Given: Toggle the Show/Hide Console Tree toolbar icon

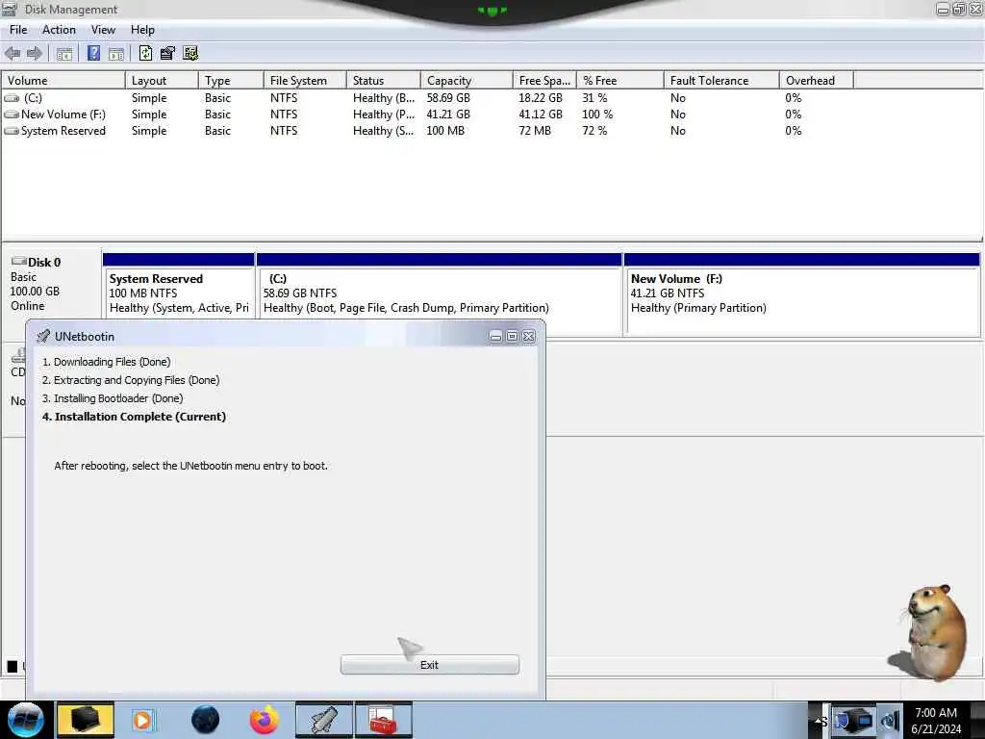Looking at the screenshot, I should pyautogui.click(x=64, y=54).
